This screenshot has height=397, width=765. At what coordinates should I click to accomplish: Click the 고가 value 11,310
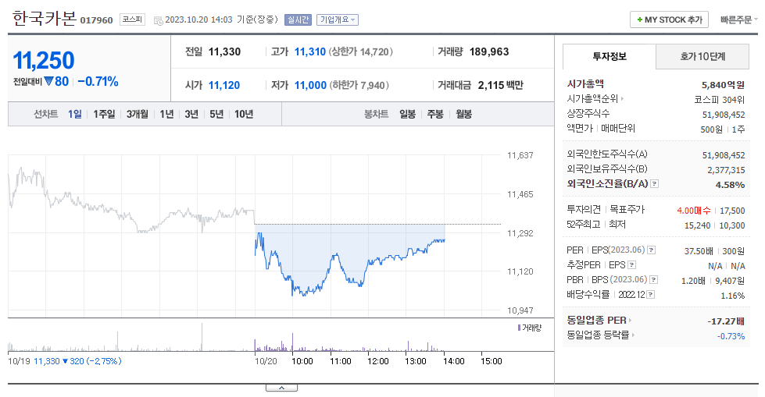(x=309, y=51)
